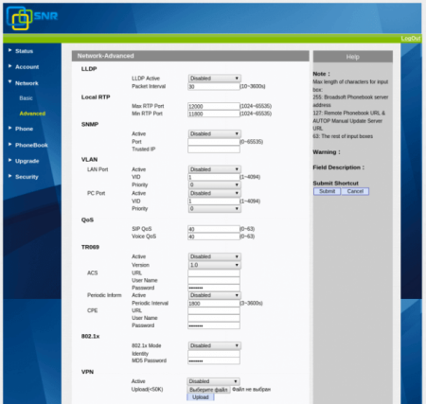
Task: Collapse the Network menu
Action: pos(27,83)
